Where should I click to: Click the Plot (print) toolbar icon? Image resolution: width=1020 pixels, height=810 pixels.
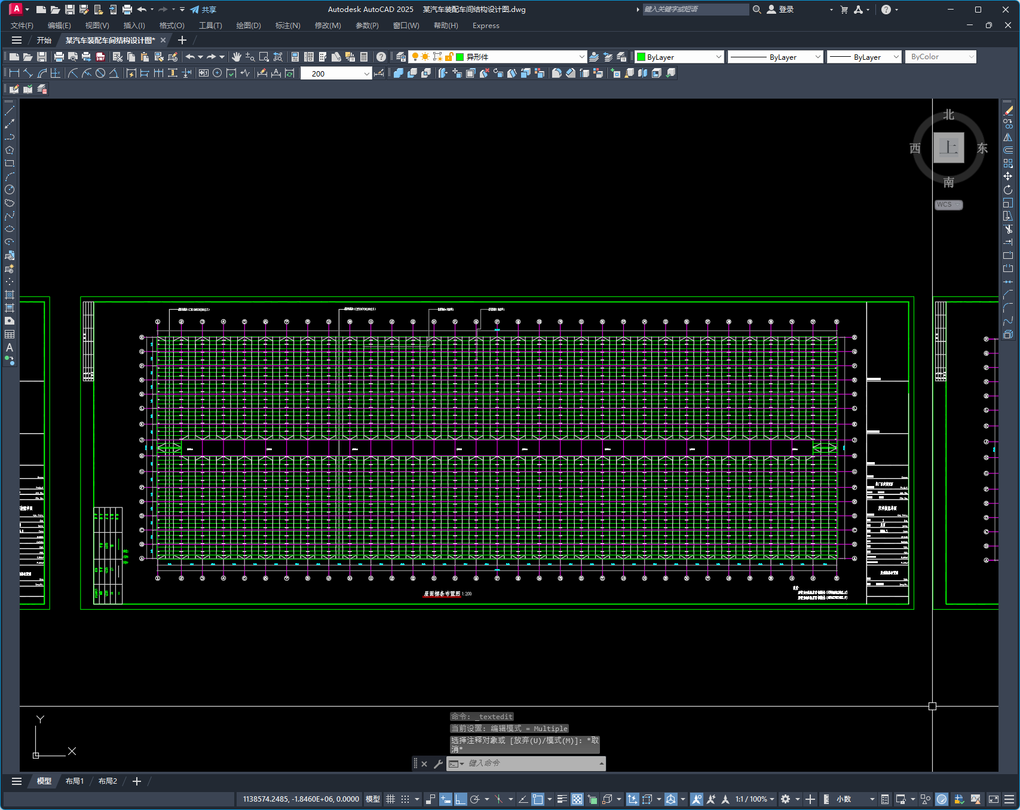59,57
